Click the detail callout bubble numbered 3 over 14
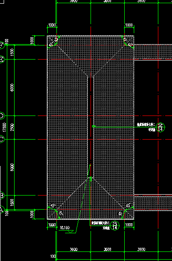The image size is (172, 261). 115,226
